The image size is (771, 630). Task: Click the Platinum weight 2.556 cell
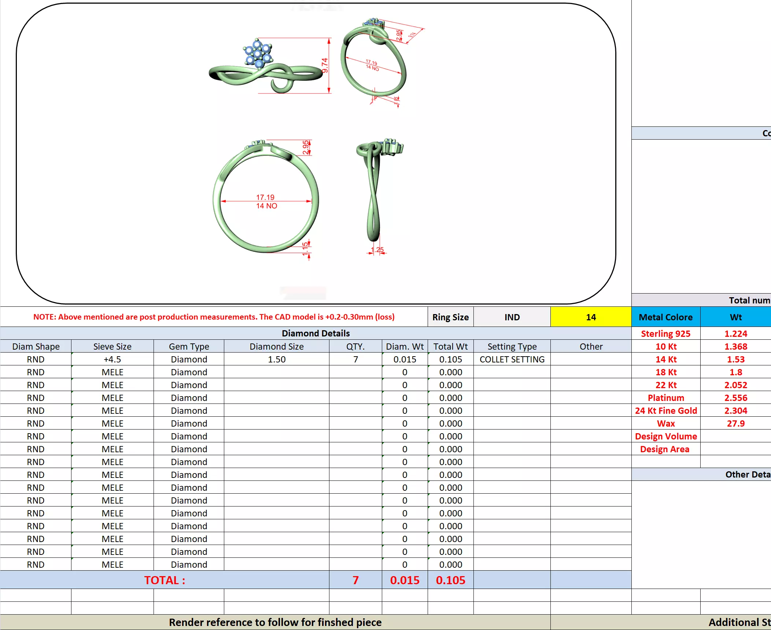(x=735, y=398)
